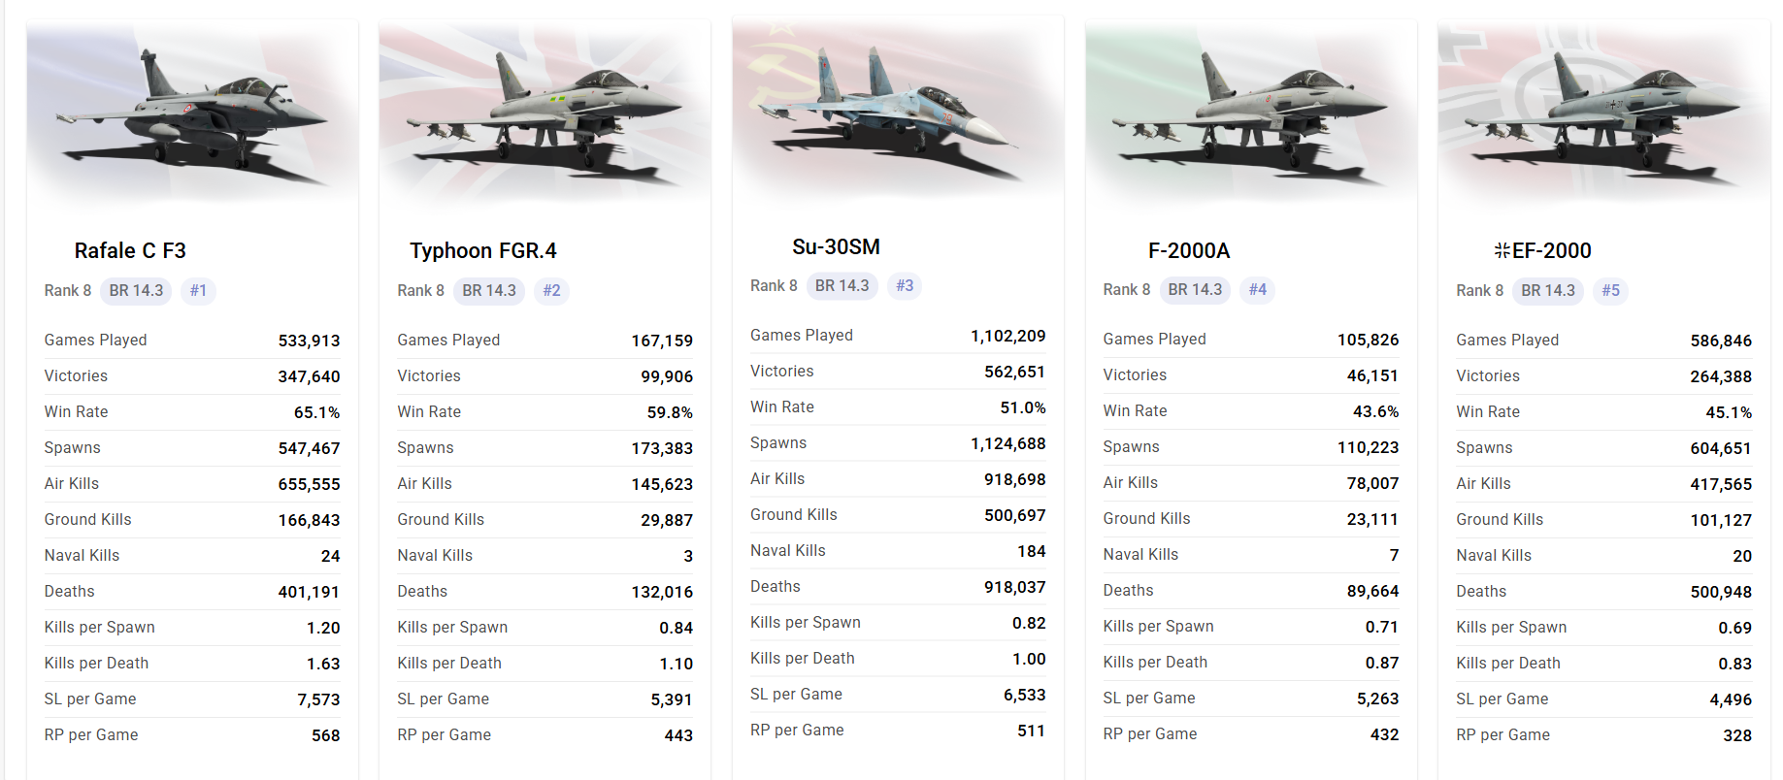
Task: Click the #1 ranking badge
Action: [x=198, y=290]
